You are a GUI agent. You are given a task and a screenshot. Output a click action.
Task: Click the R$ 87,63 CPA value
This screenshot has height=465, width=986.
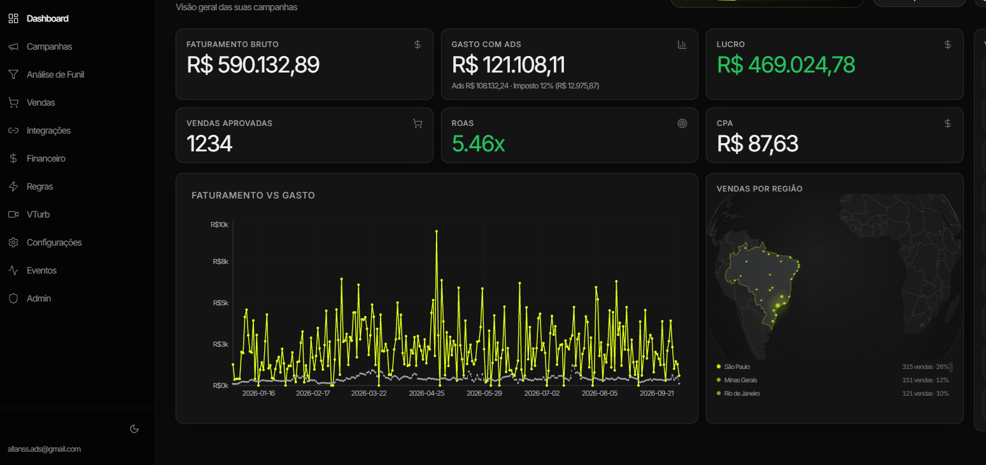click(x=757, y=144)
